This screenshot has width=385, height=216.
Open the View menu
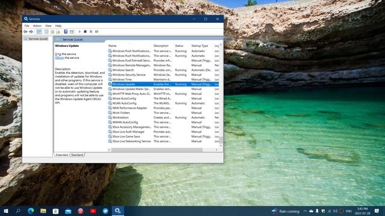pyautogui.click(x=48, y=26)
